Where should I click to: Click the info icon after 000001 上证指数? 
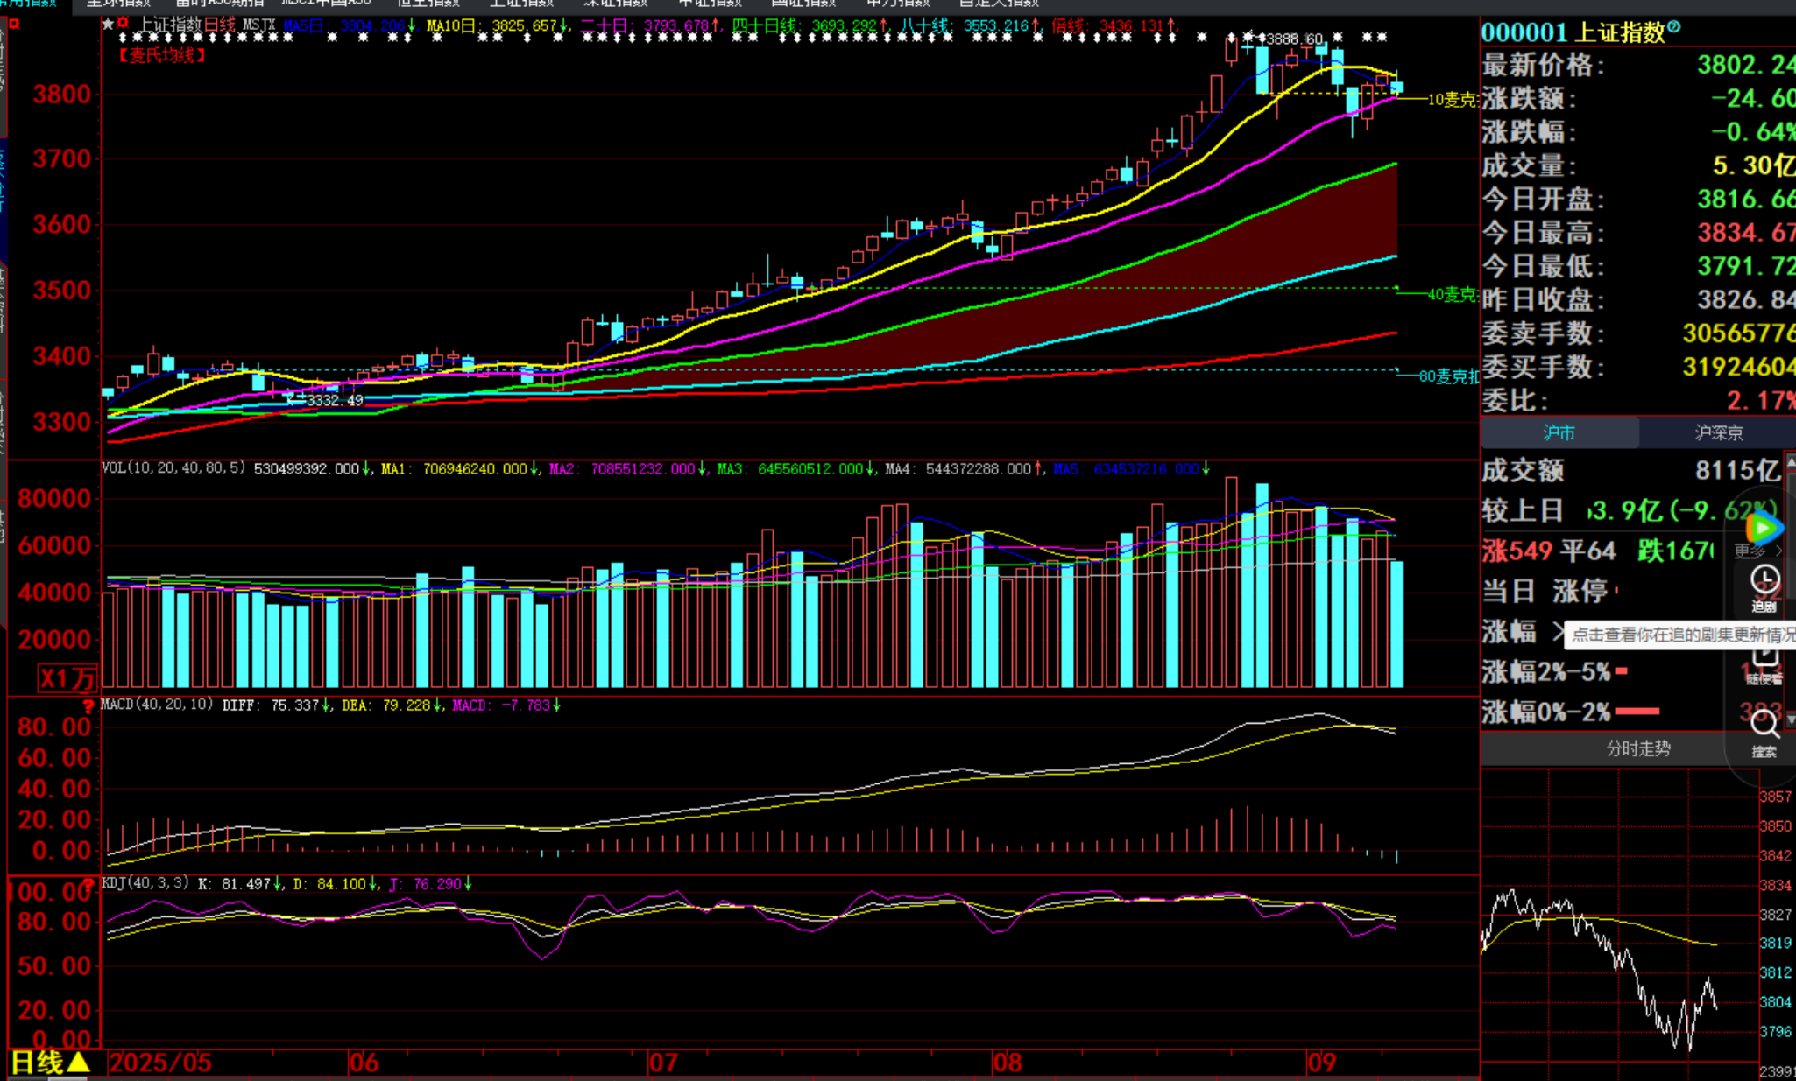click(1674, 26)
